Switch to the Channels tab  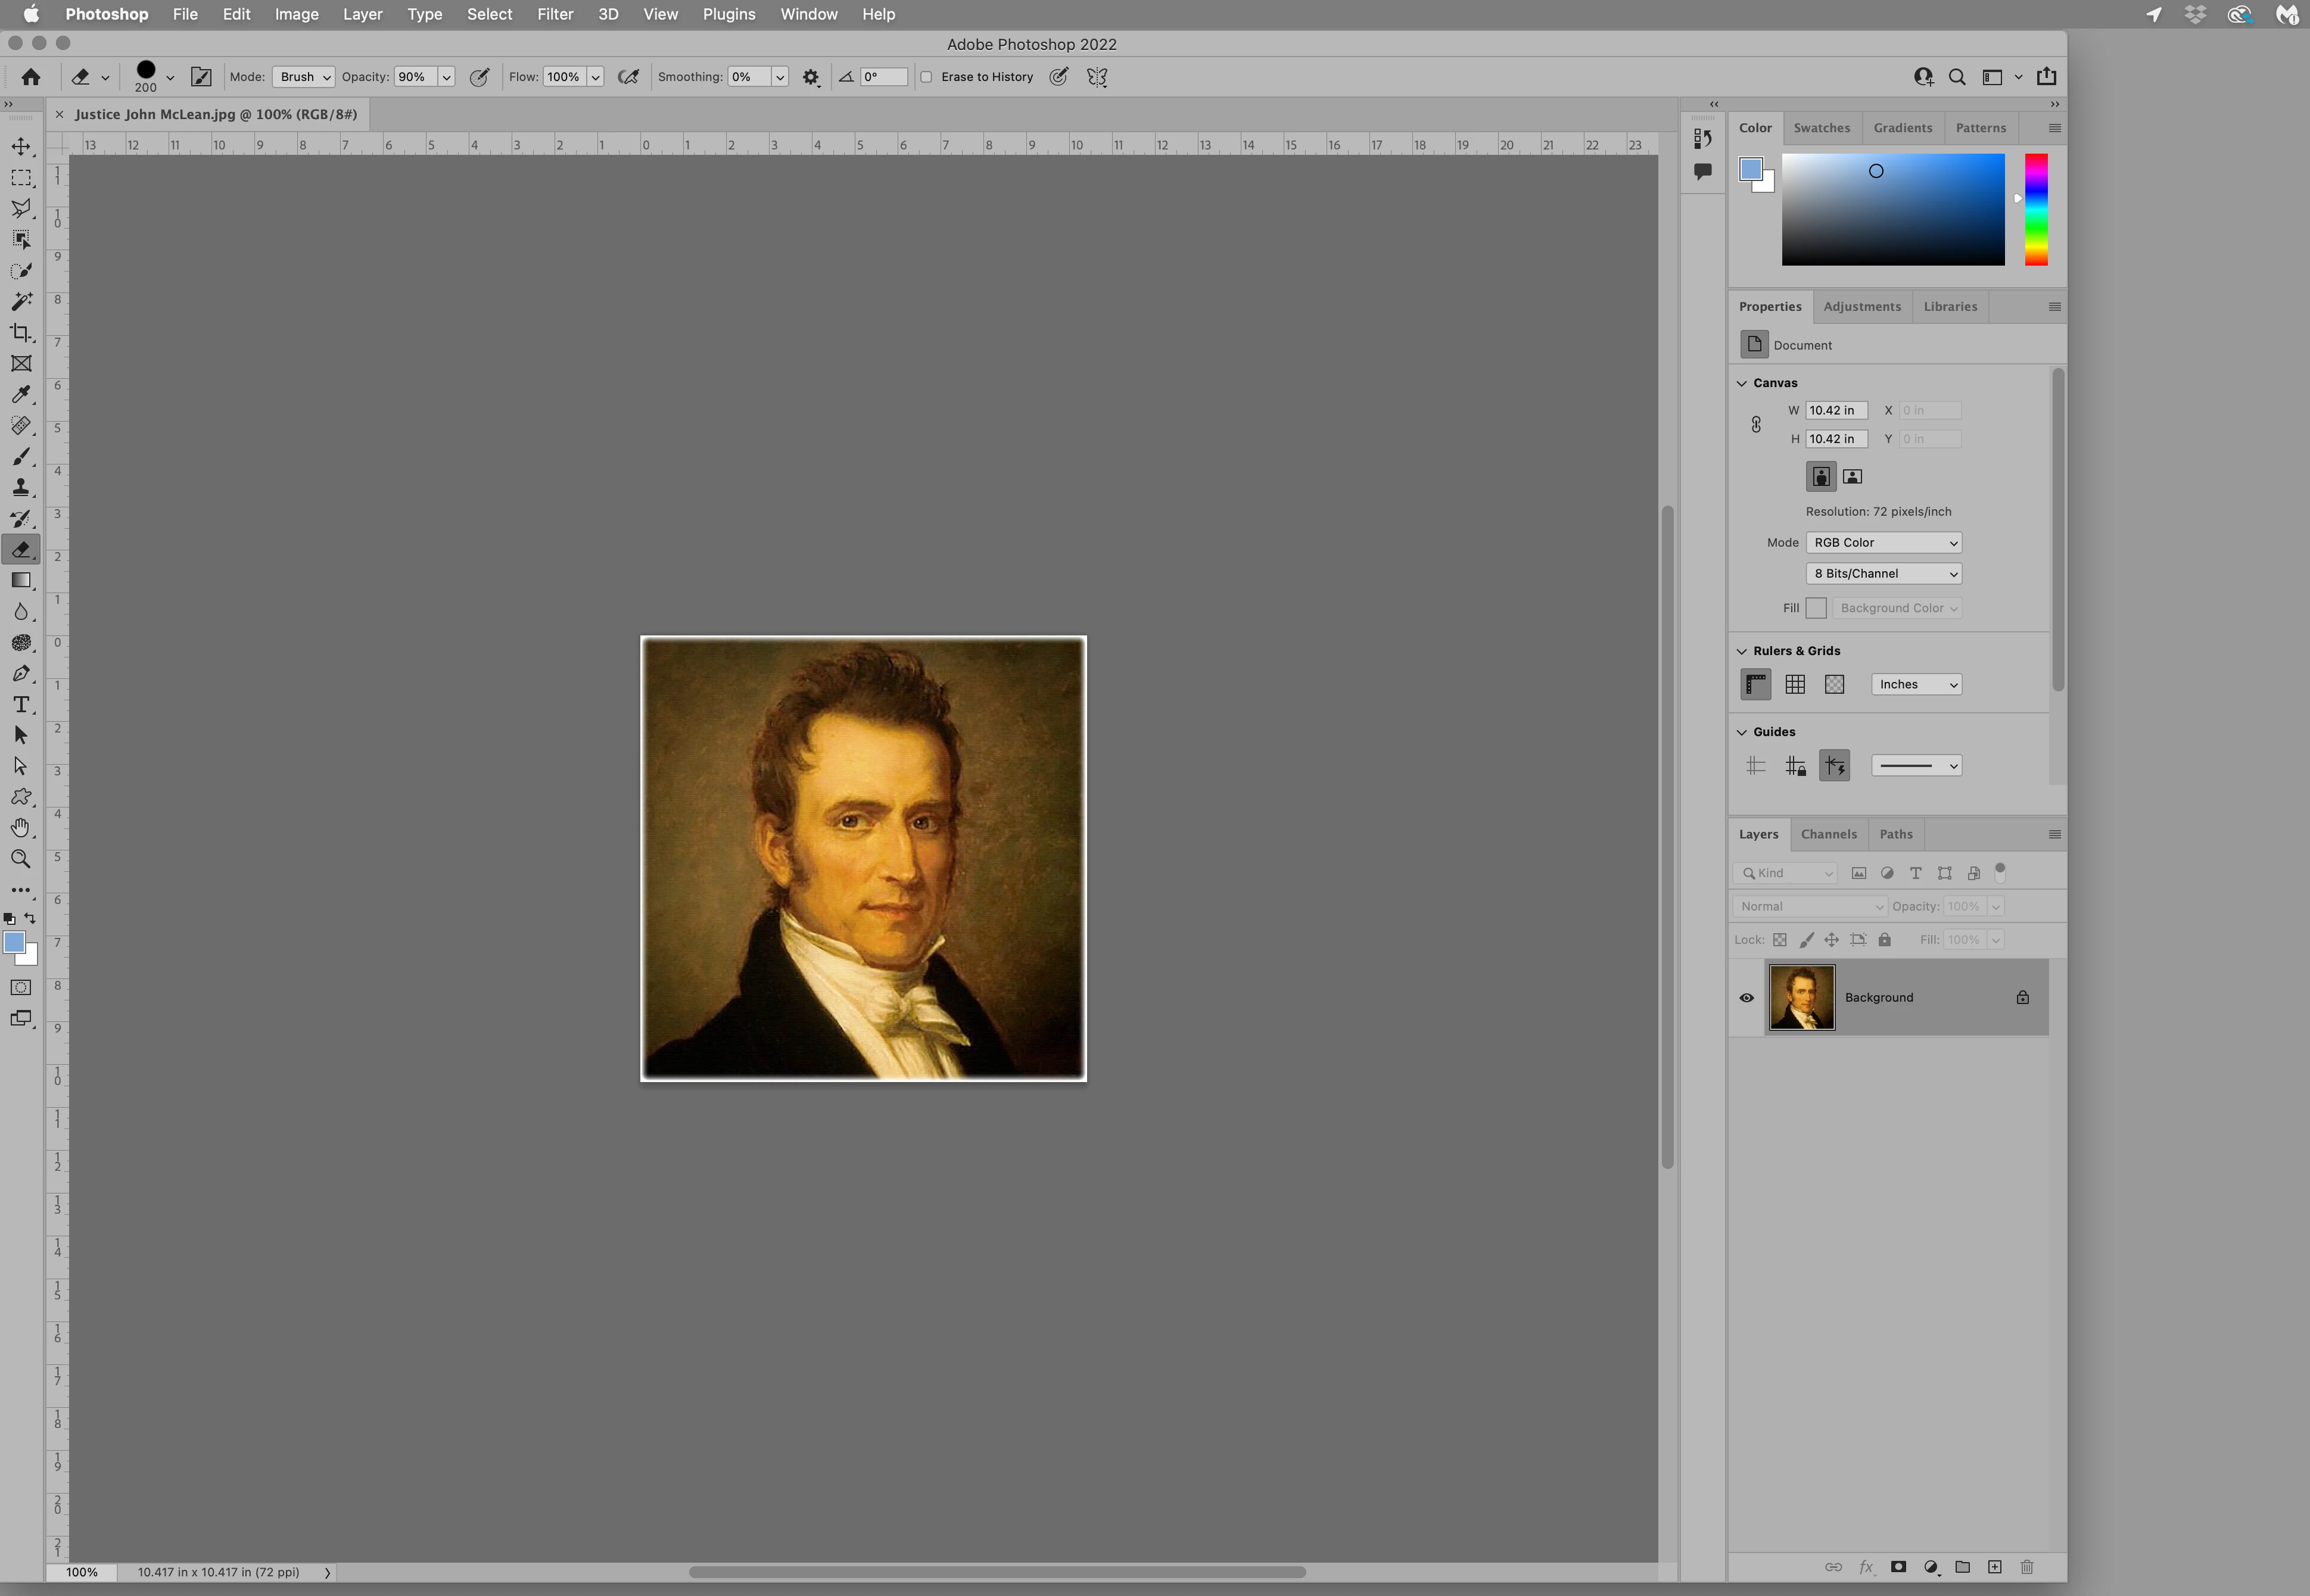[x=1828, y=834]
